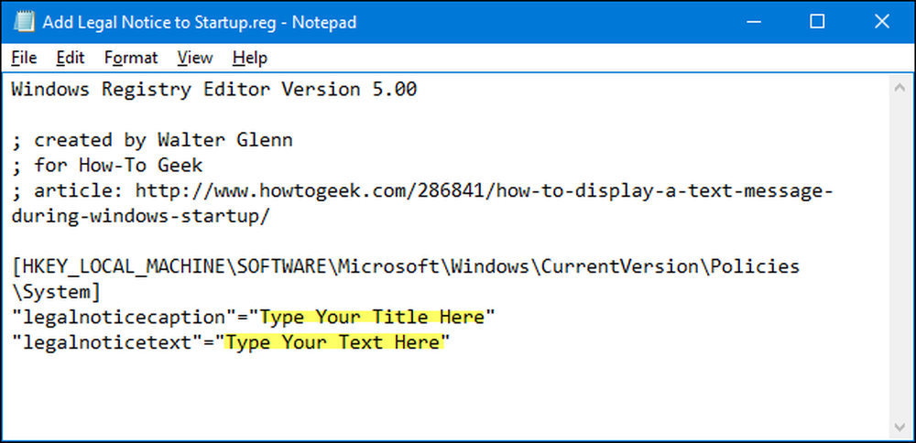Viewport: 916px width, 443px height.
Task: Open the View menu
Action: click(x=195, y=58)
